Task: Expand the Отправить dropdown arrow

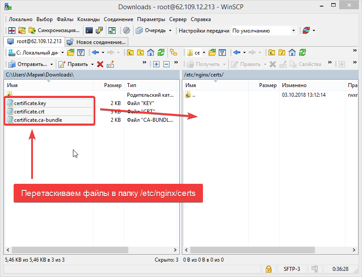Action: click(51, 64)
